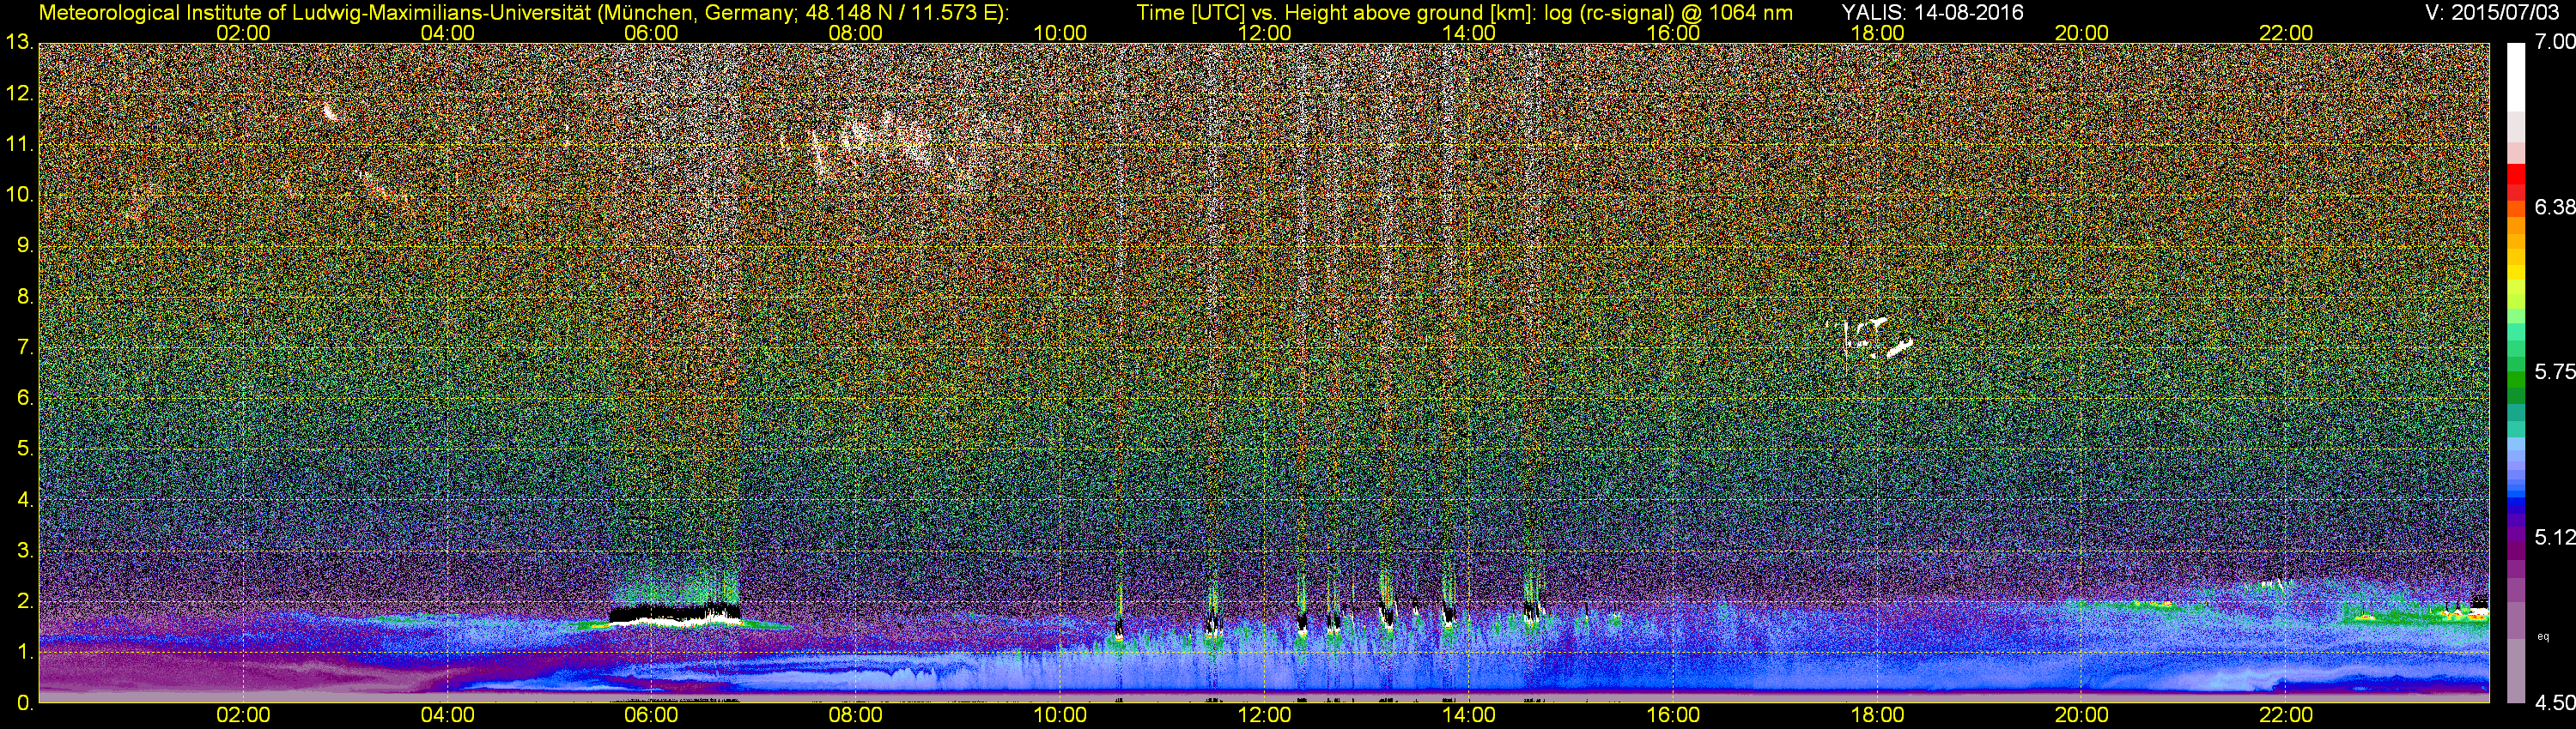Select the 02:00 label on the bottom axis
The image size is (2576, 729).
tap(243, 715)
